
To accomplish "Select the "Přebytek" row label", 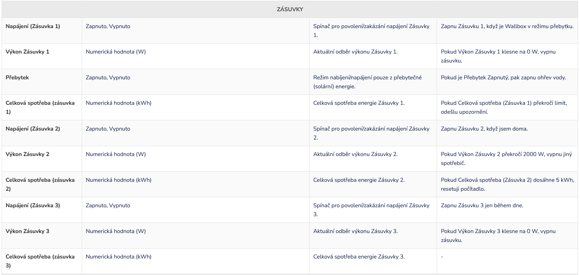I will [17, 78].
